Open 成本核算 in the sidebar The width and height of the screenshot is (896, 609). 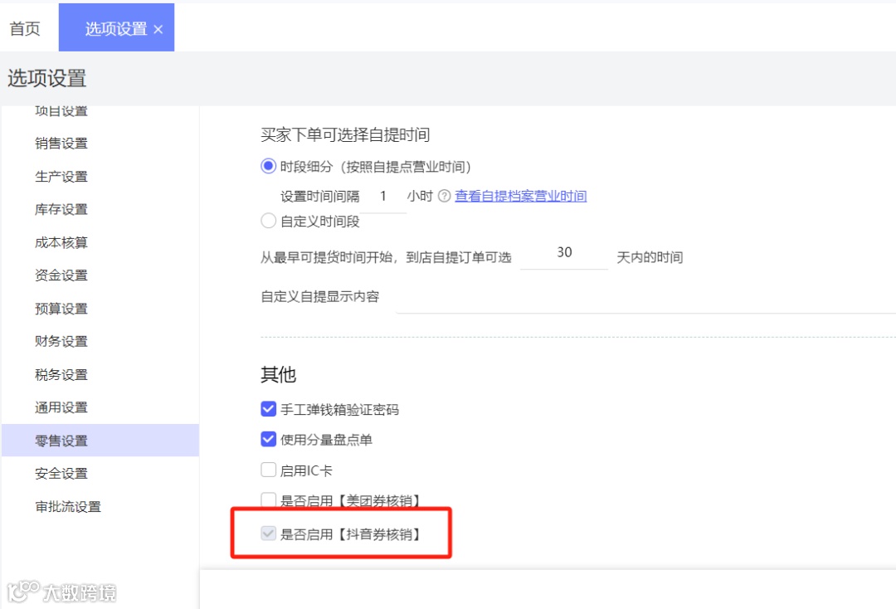coord(61,243)
